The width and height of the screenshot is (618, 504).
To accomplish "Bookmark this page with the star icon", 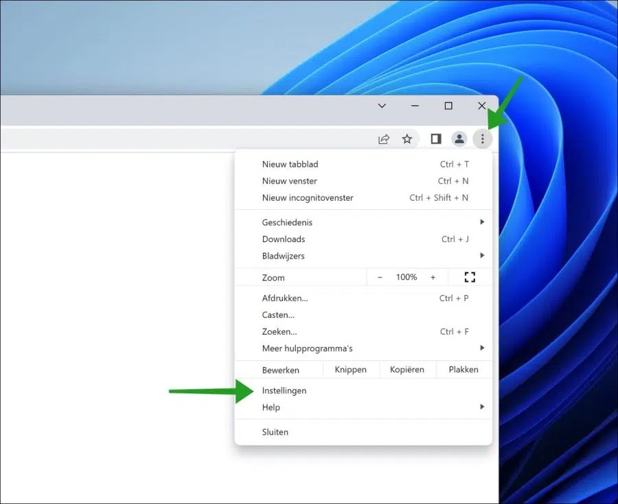I will tap(407, 139).
